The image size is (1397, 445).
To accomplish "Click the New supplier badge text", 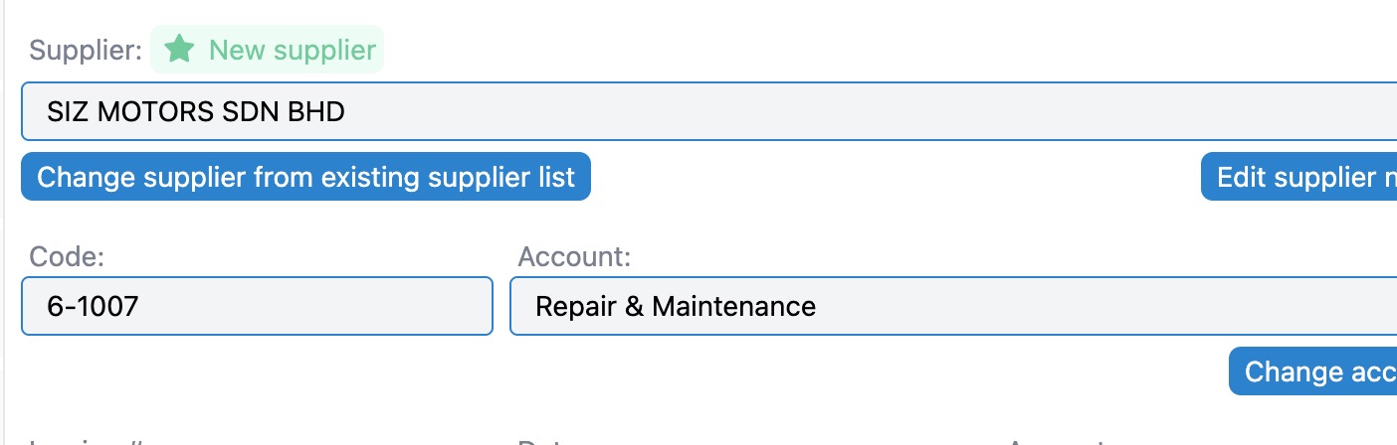I will coord(292,50).
